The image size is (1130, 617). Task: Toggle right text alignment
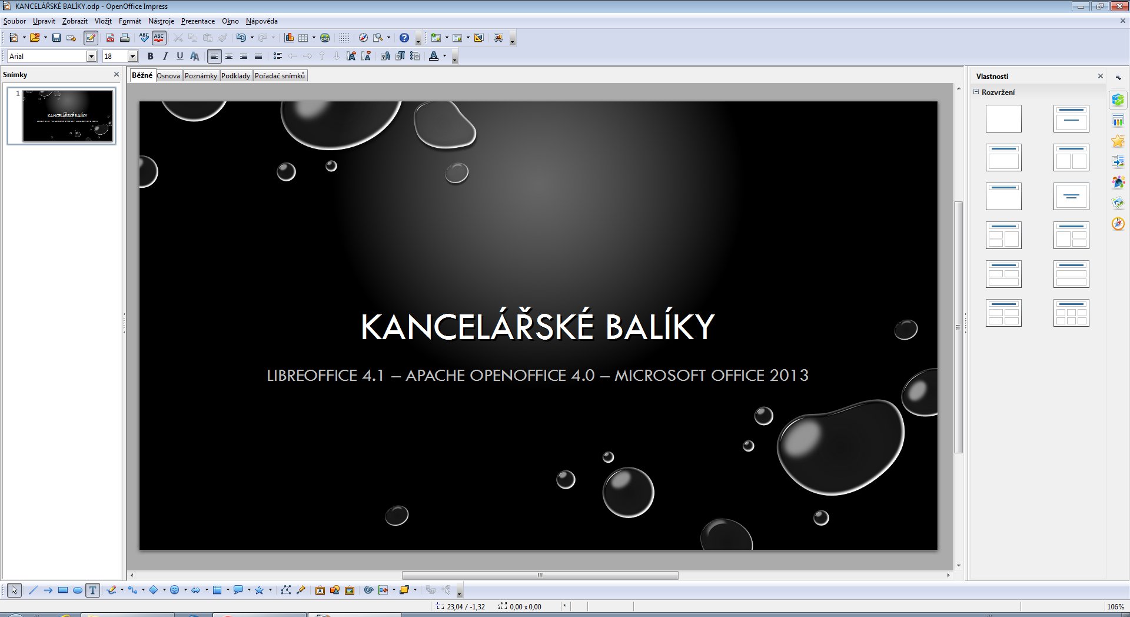pyautogui.click(x=244, y=56)
